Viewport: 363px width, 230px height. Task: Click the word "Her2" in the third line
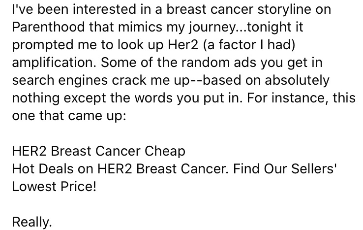click(183, 44)
